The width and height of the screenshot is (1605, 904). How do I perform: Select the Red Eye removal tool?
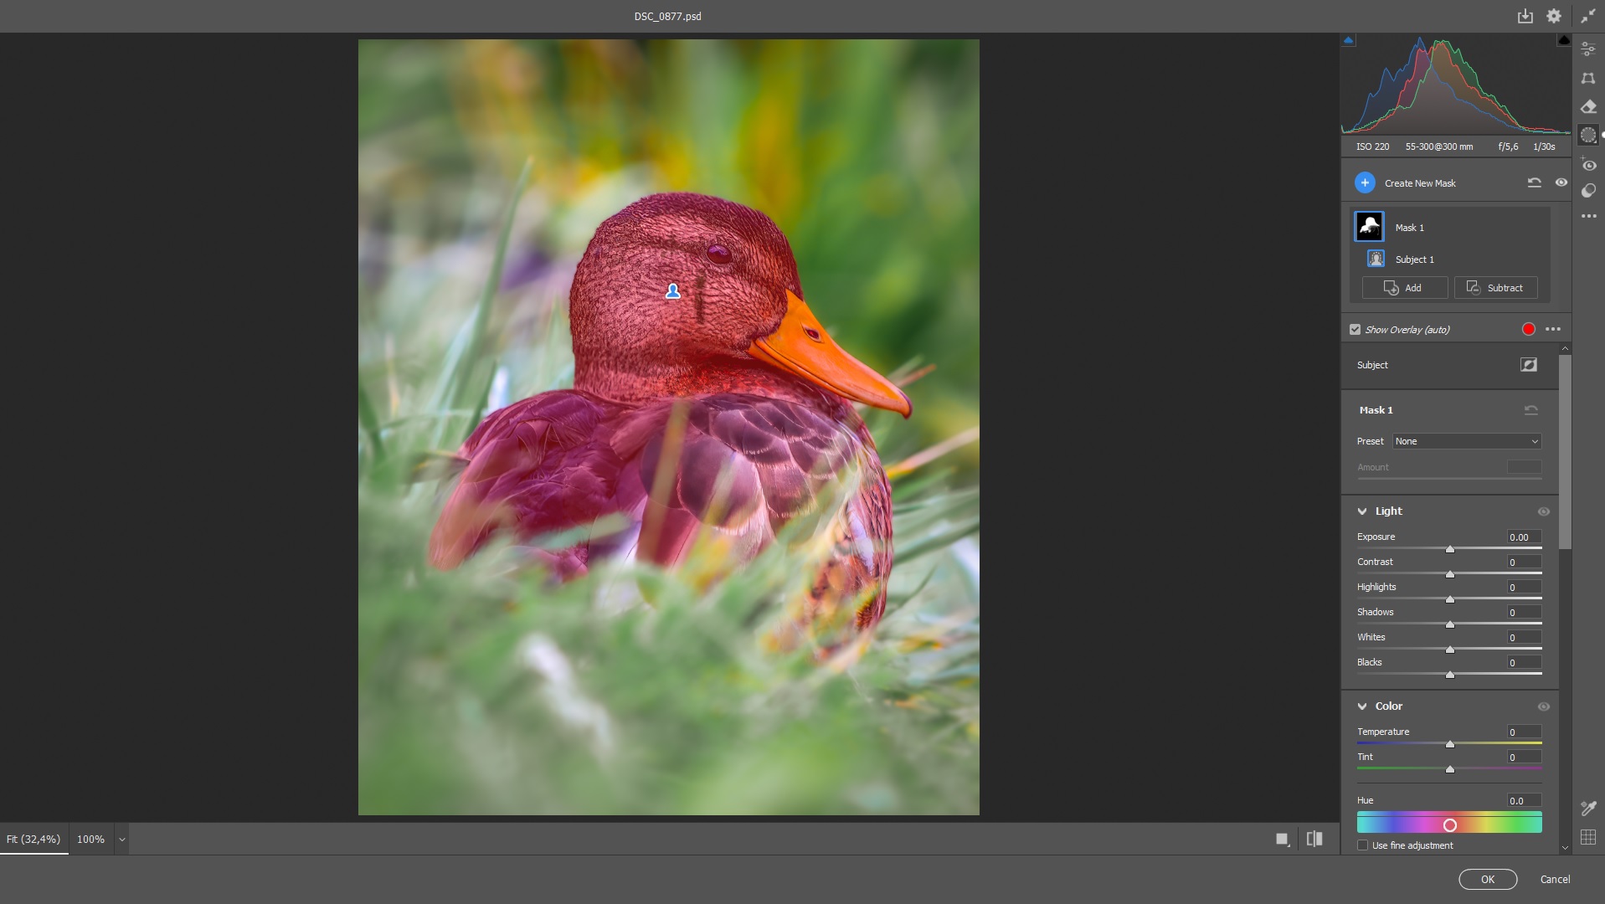(x=1587, y=165)
